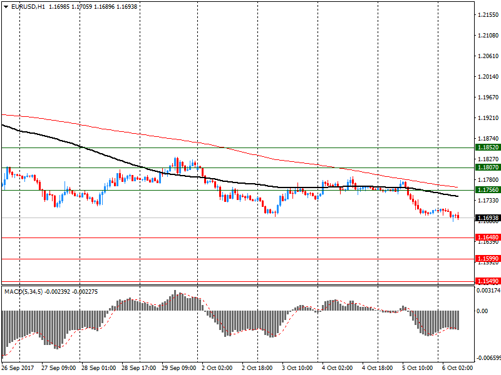Click the 1.17800 price scale value
This screenshot has height=375, width=501.
488,180
